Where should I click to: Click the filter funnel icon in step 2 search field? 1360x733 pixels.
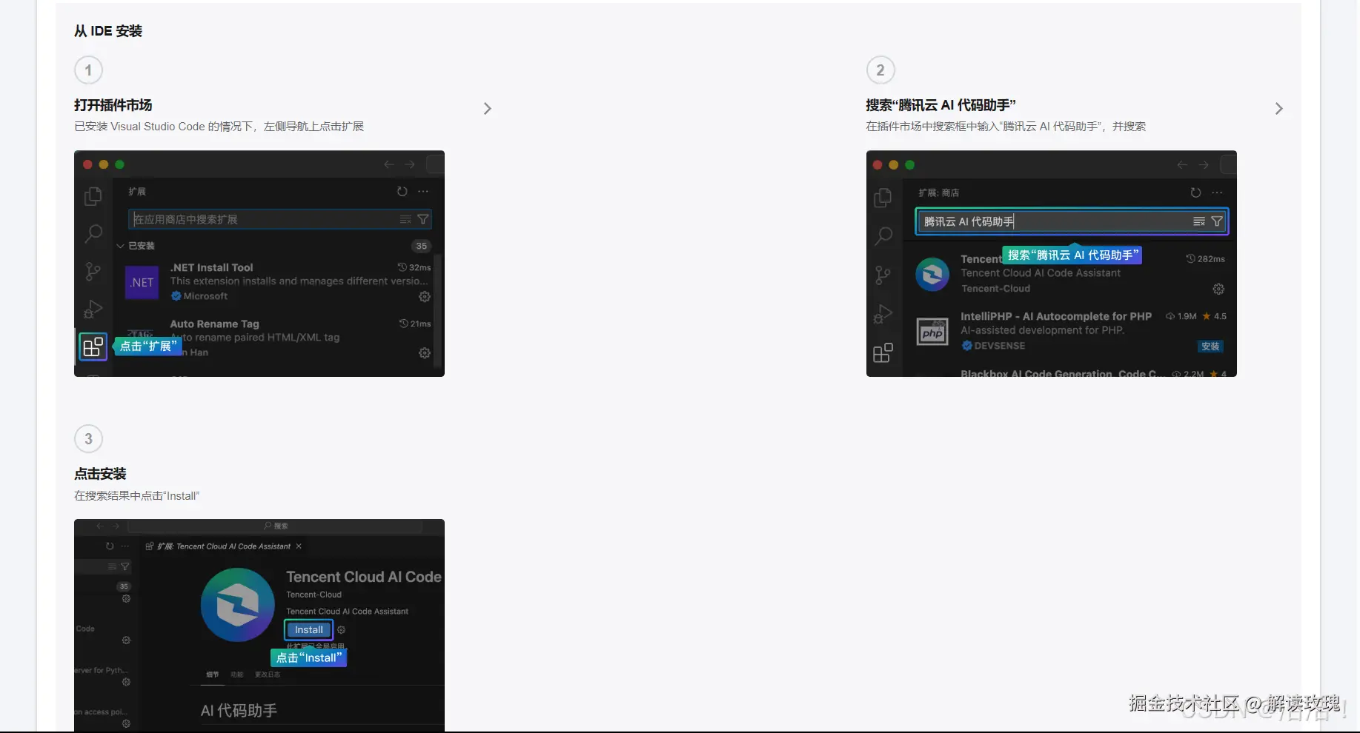tap(1216, 221)
